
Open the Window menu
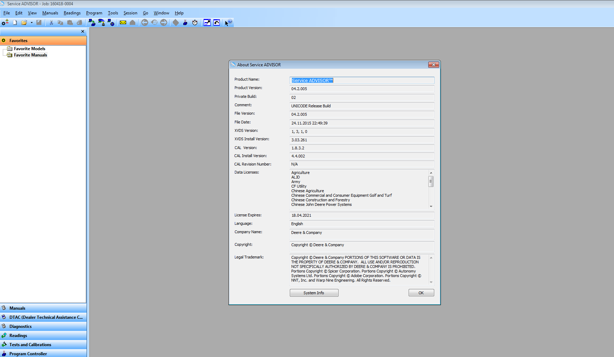click(161, 13)
